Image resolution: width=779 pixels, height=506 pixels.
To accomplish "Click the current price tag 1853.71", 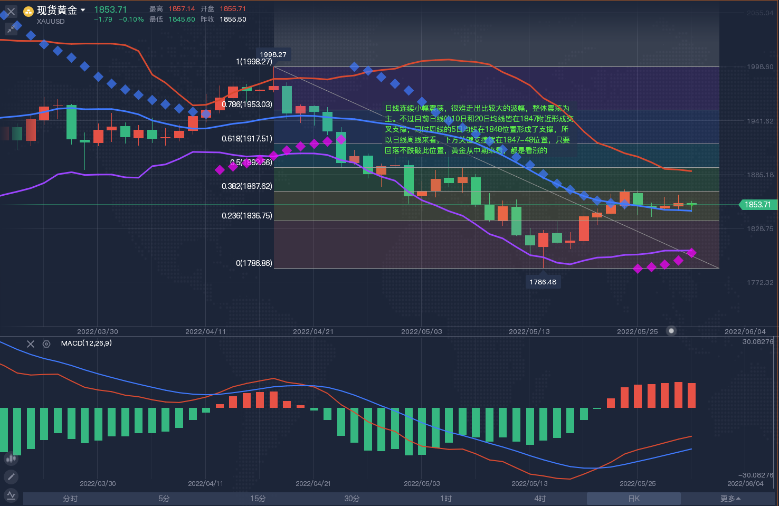I will (x=757, y=205).
